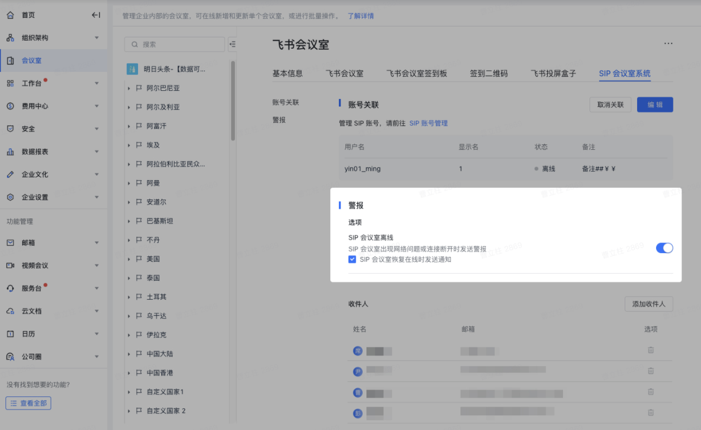Select the SIP 会议室系统 tab
Image resolution: width=701 pixels, height=430 pixels.
pyautogui.click(x=625, y=74)
